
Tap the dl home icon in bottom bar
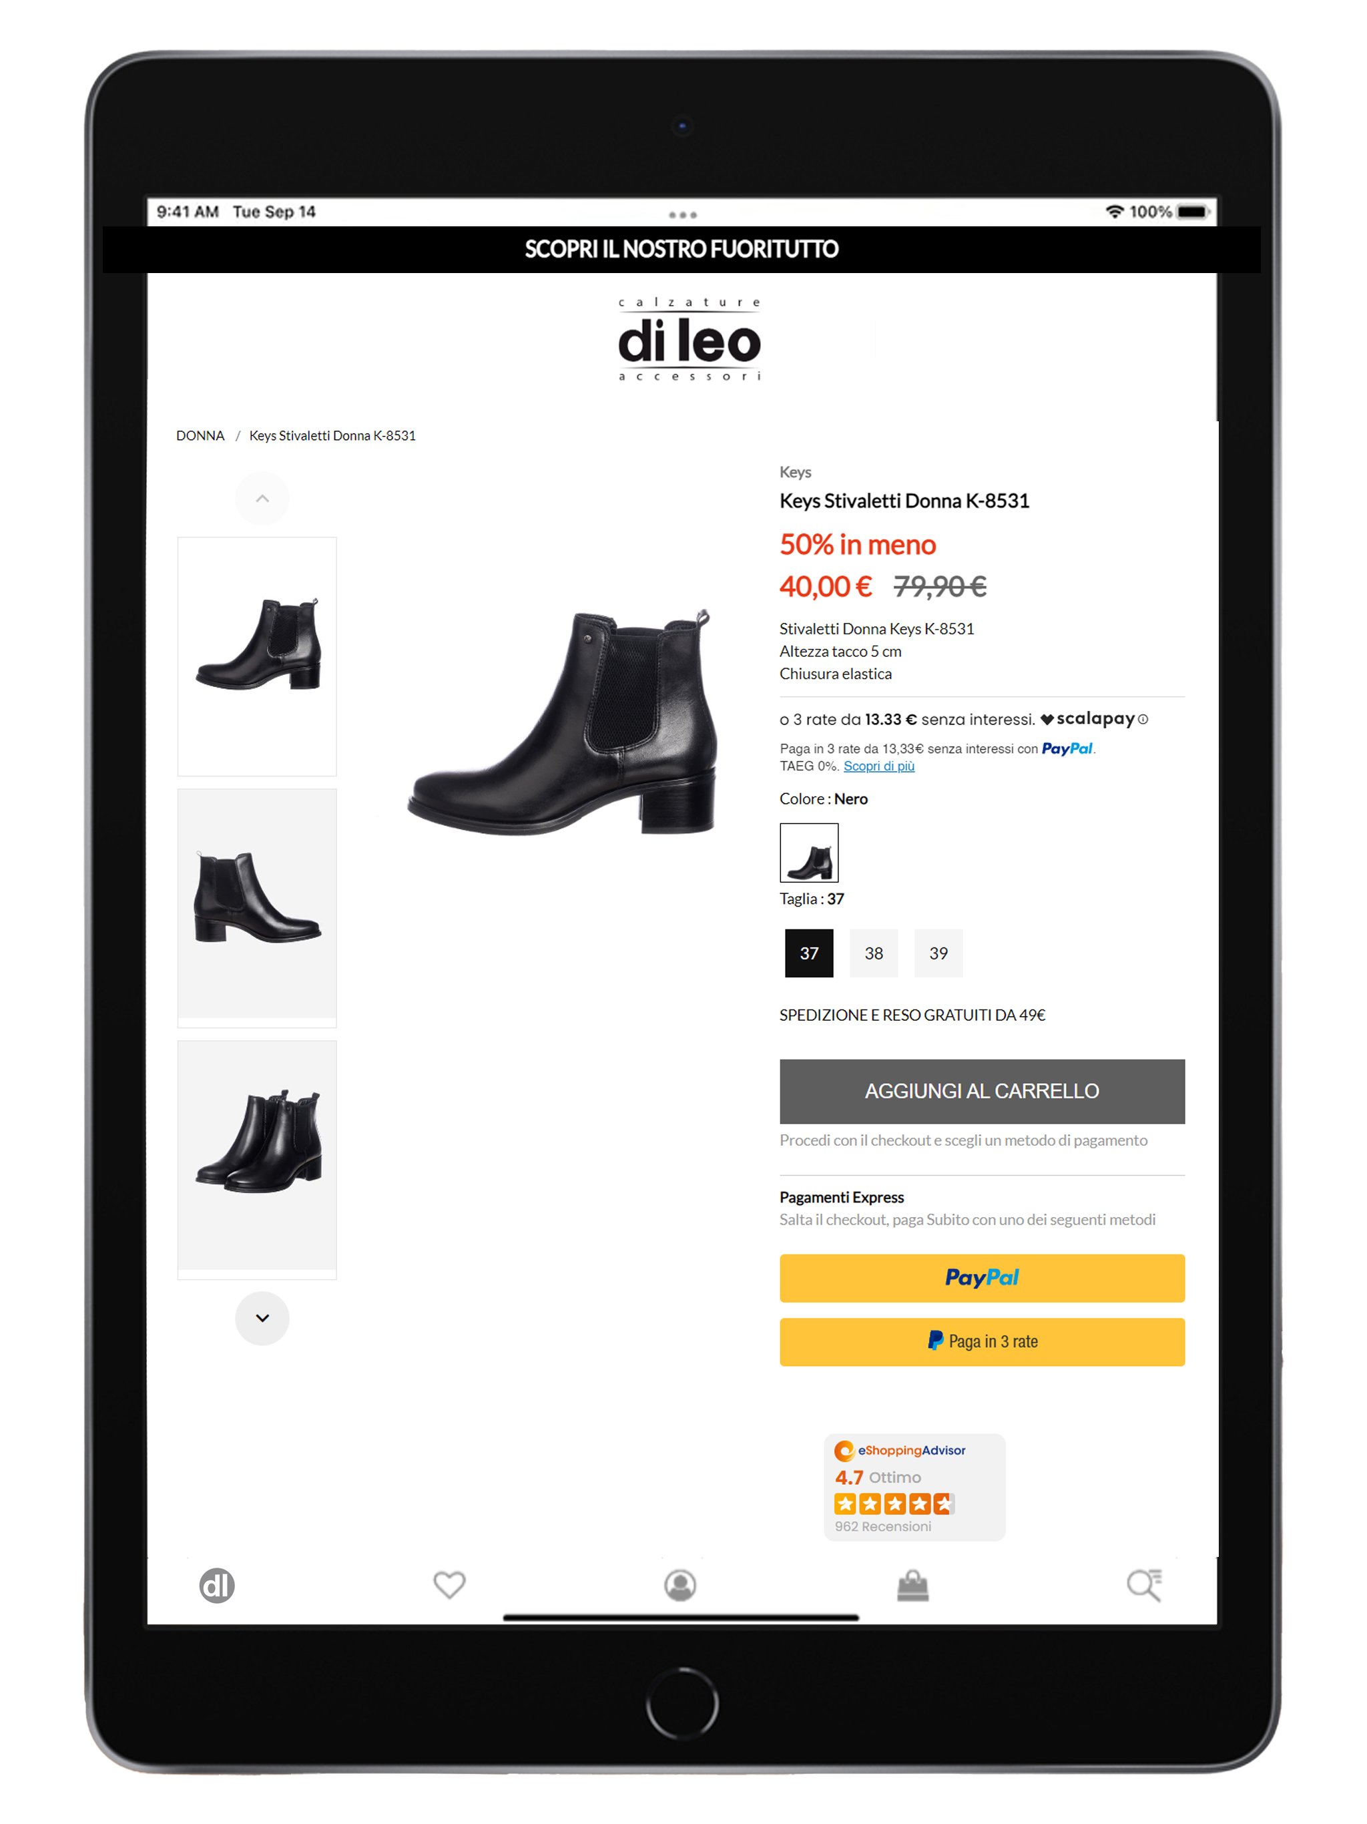coord(217,1585)
